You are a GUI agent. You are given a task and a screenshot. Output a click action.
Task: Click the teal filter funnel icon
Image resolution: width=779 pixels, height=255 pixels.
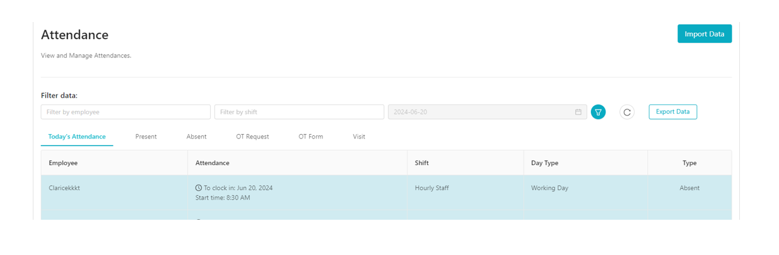pos(598,112)
